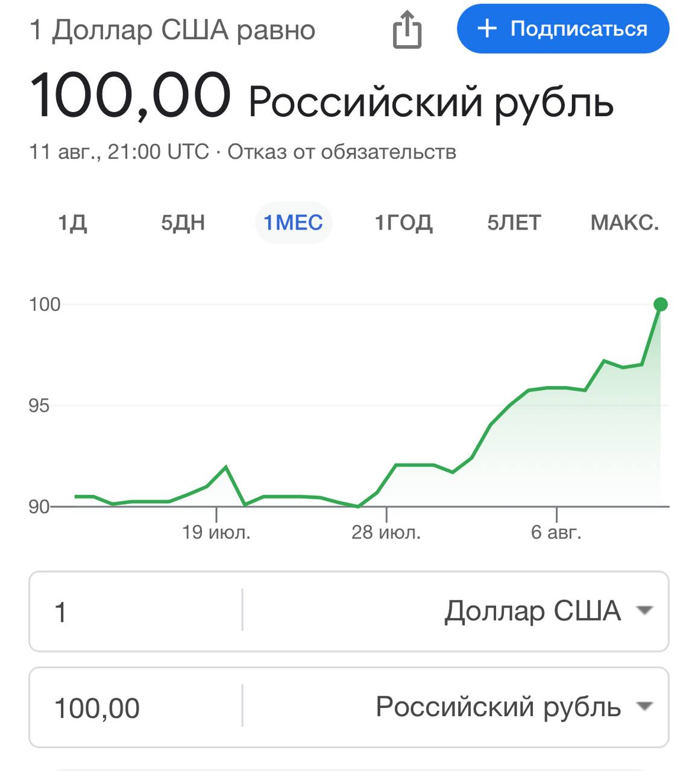Viewport: 698px width, 771px height.
Task: Click the 19 июл. date marker
Action: (x=216, y=532)
